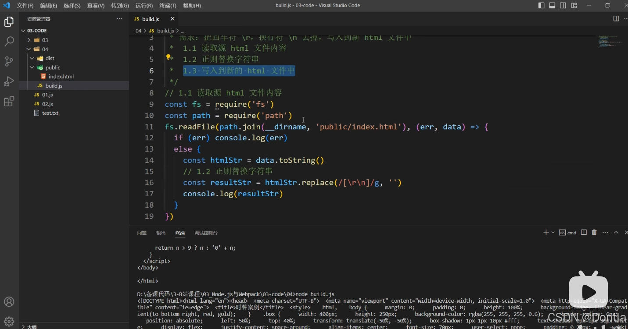Collapse the 04 folder
This screenshot has height=329, width=628.
coord(29,49)
